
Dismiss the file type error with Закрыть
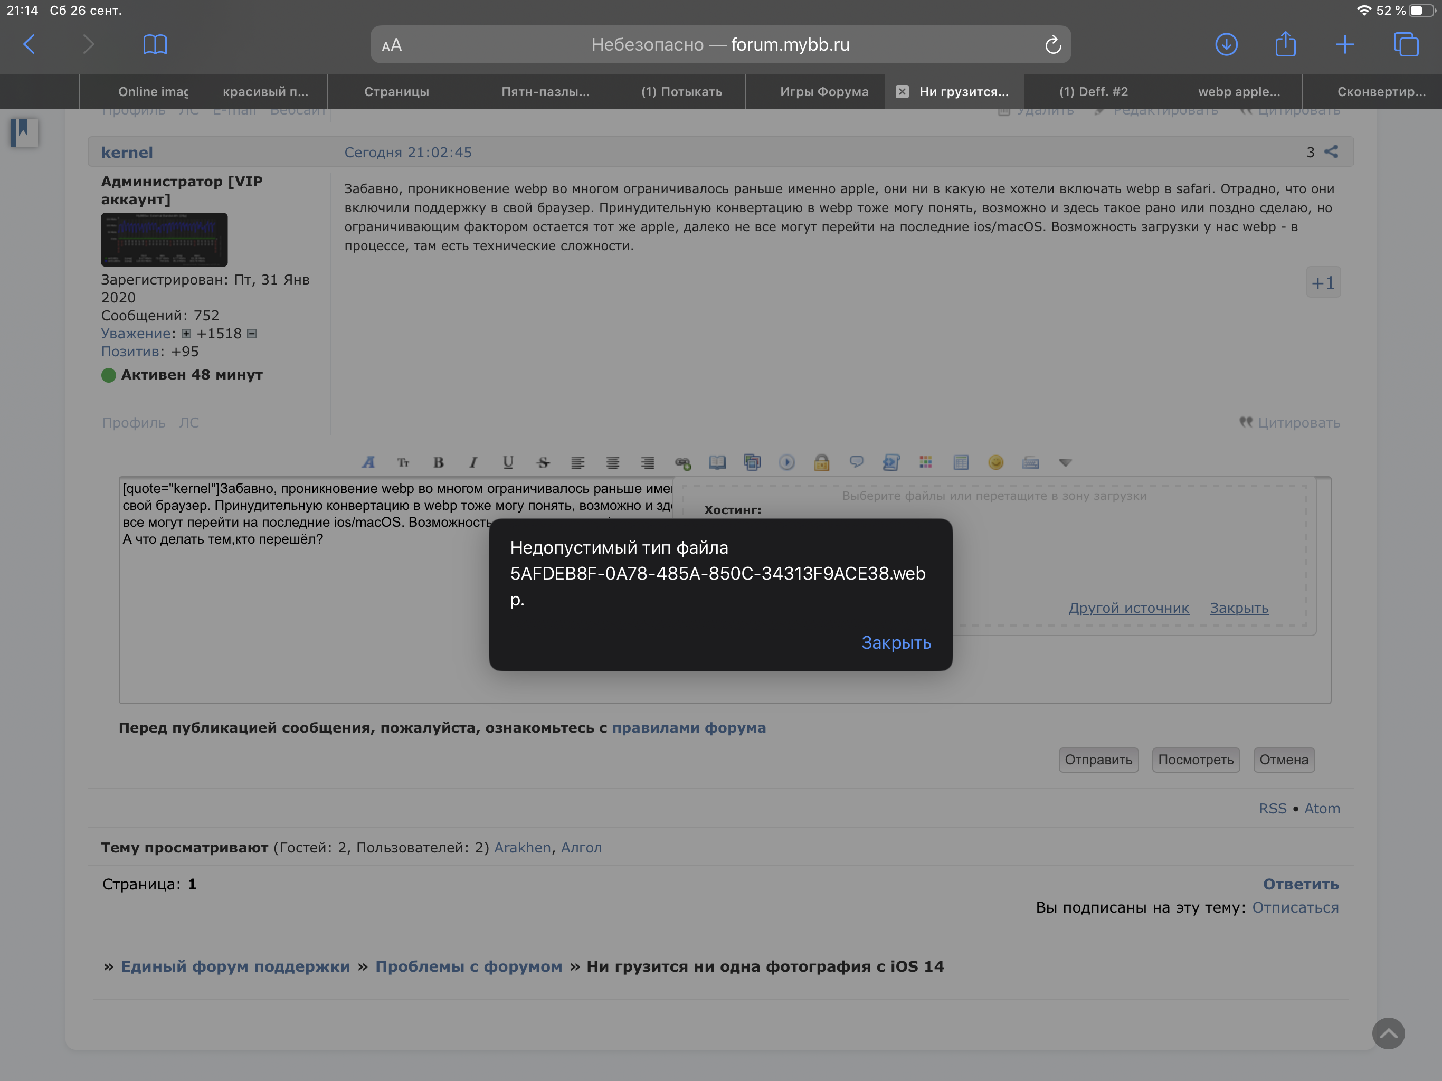pos(896,643)
